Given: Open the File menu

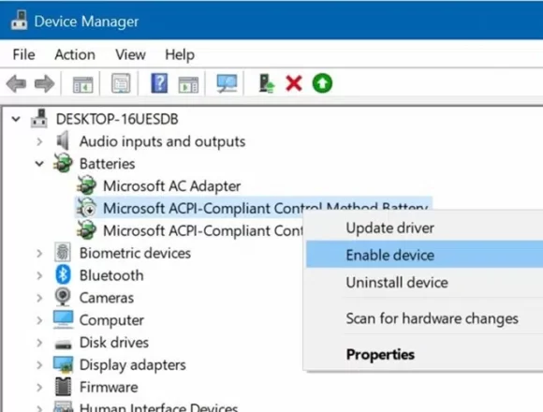Looking at the screenshot, I should click(x=23, y=54).
